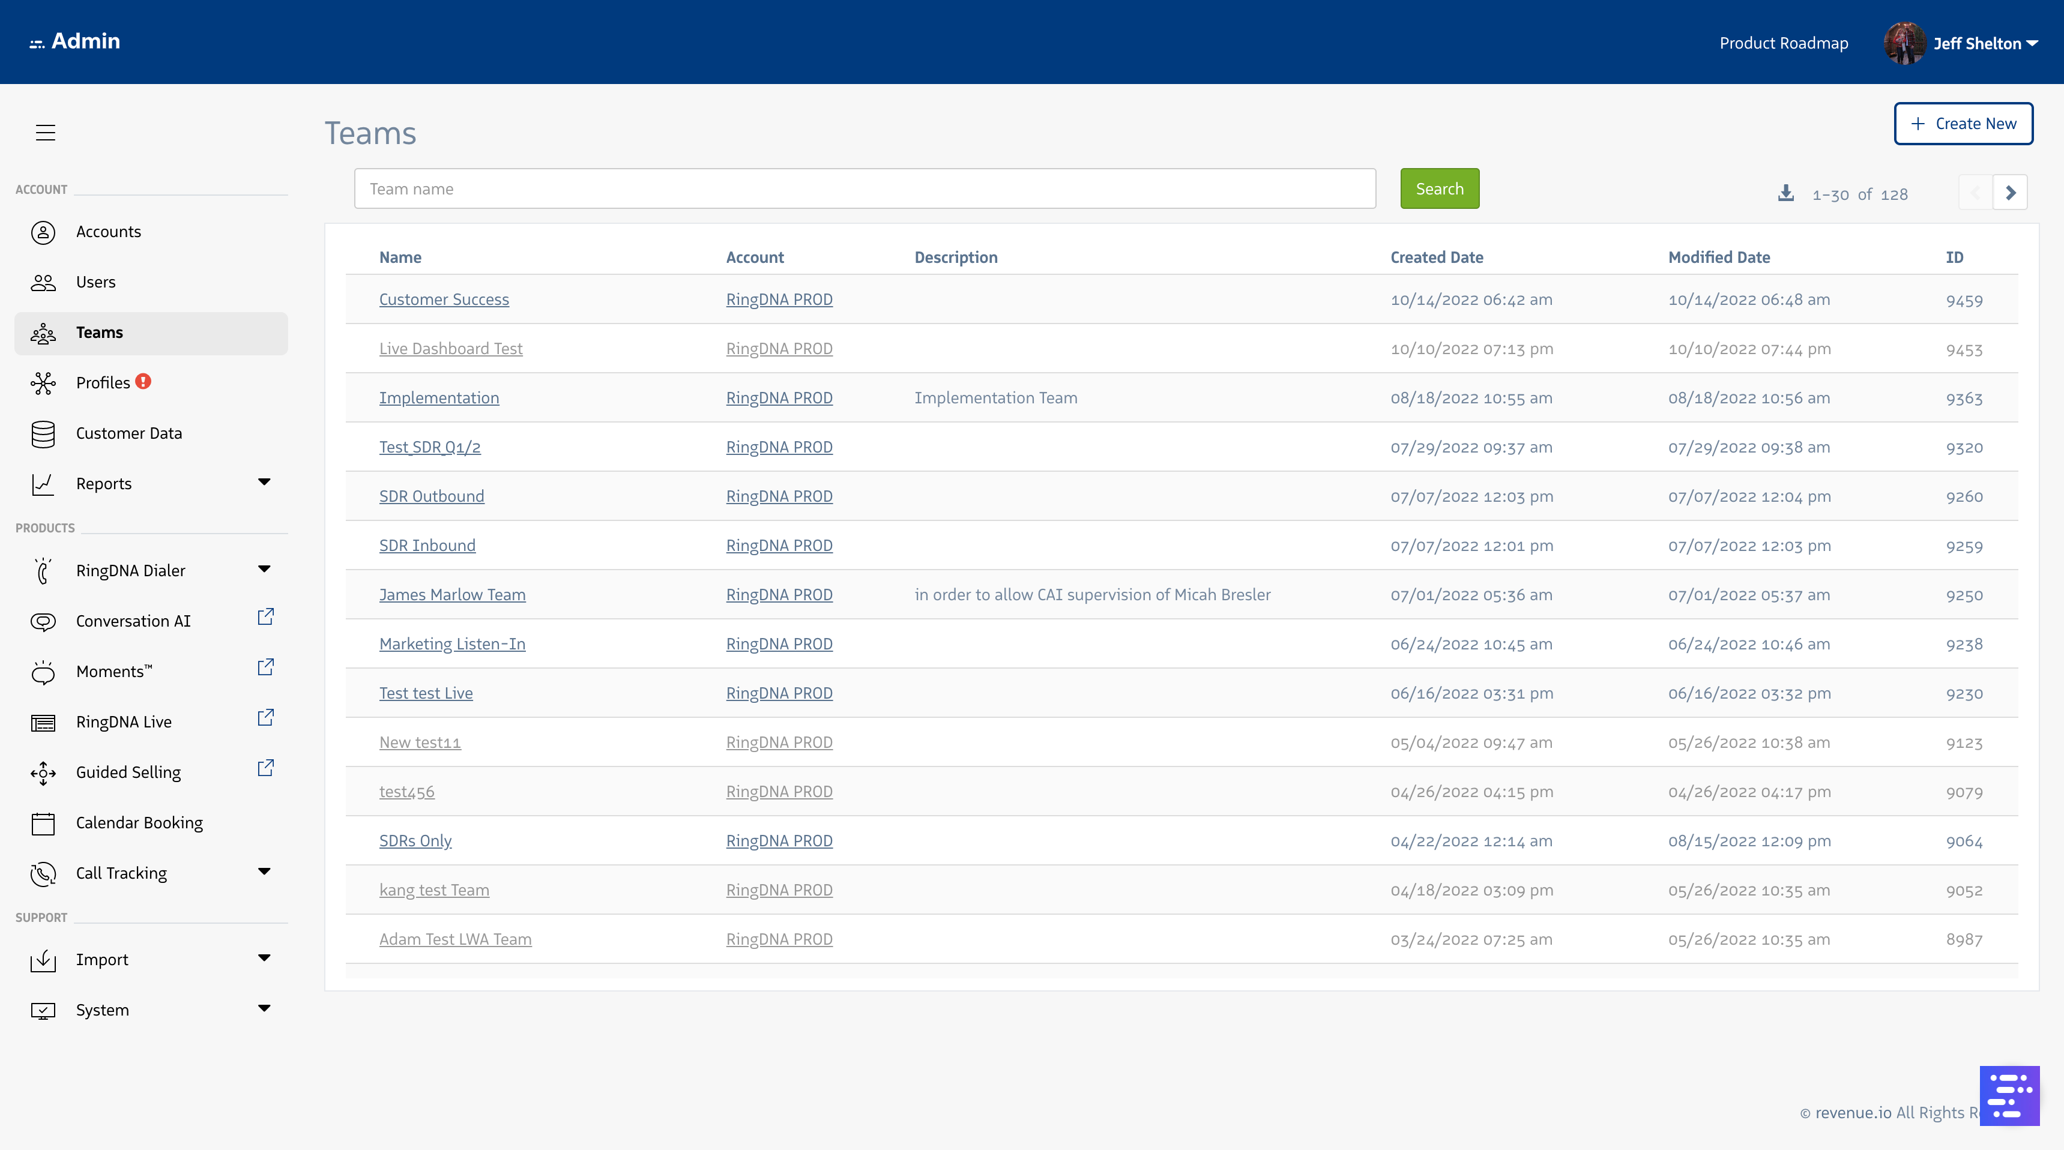Expand the Reports section chevron
2064x1150 pixels.
tap(264, 482)
